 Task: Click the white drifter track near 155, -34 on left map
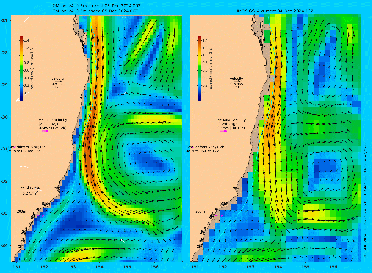tap(123, 241)
